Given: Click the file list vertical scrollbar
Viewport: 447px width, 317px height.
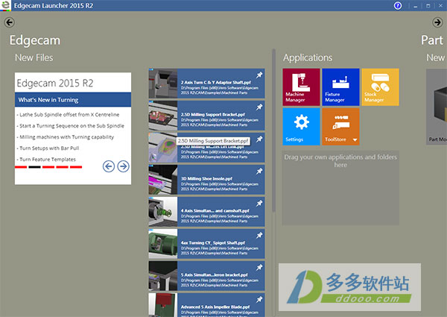Looking at the screenshot, I should (273, 131).
